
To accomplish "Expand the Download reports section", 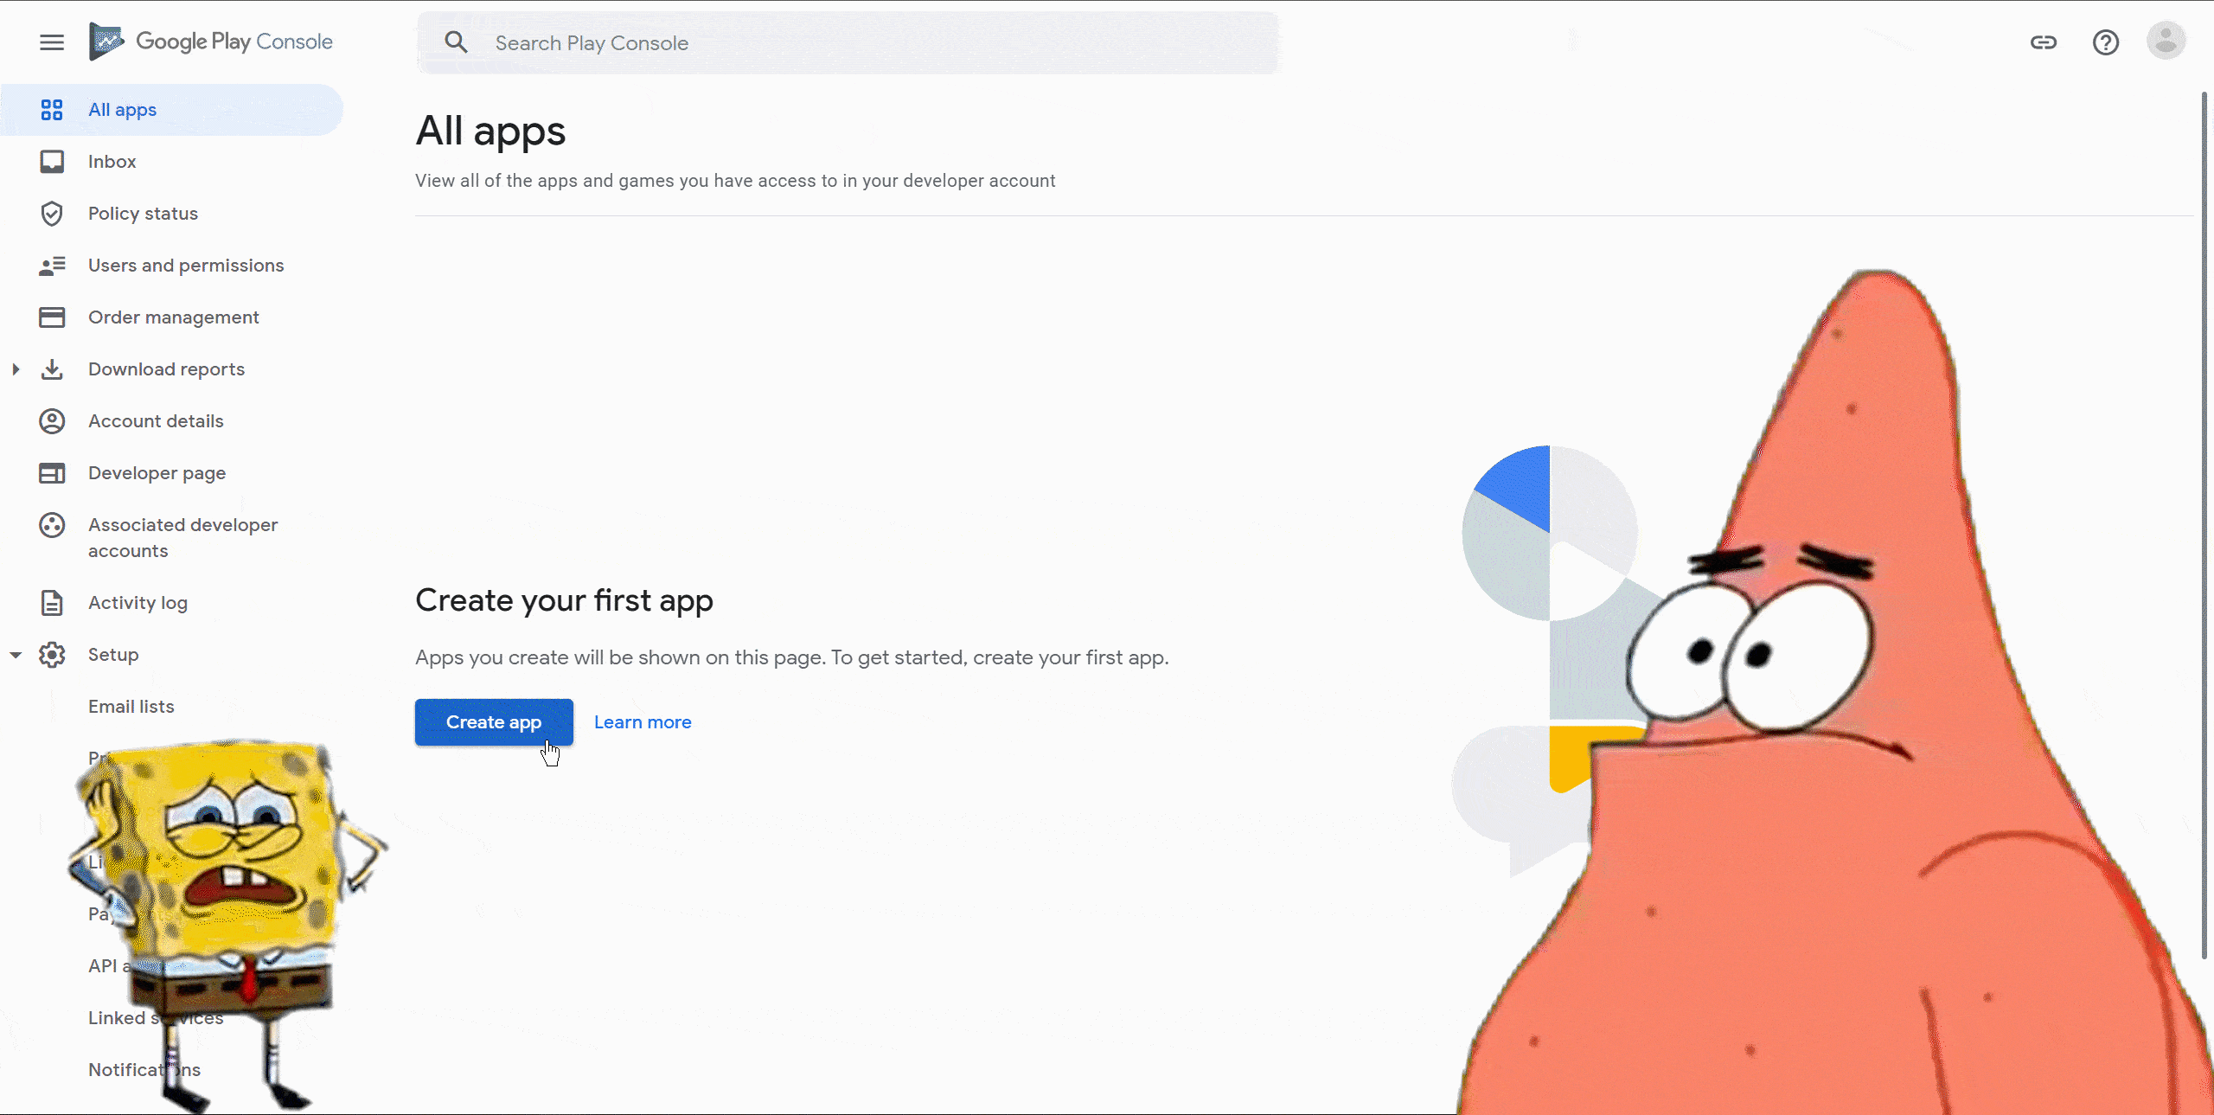I will pos(17,368).
